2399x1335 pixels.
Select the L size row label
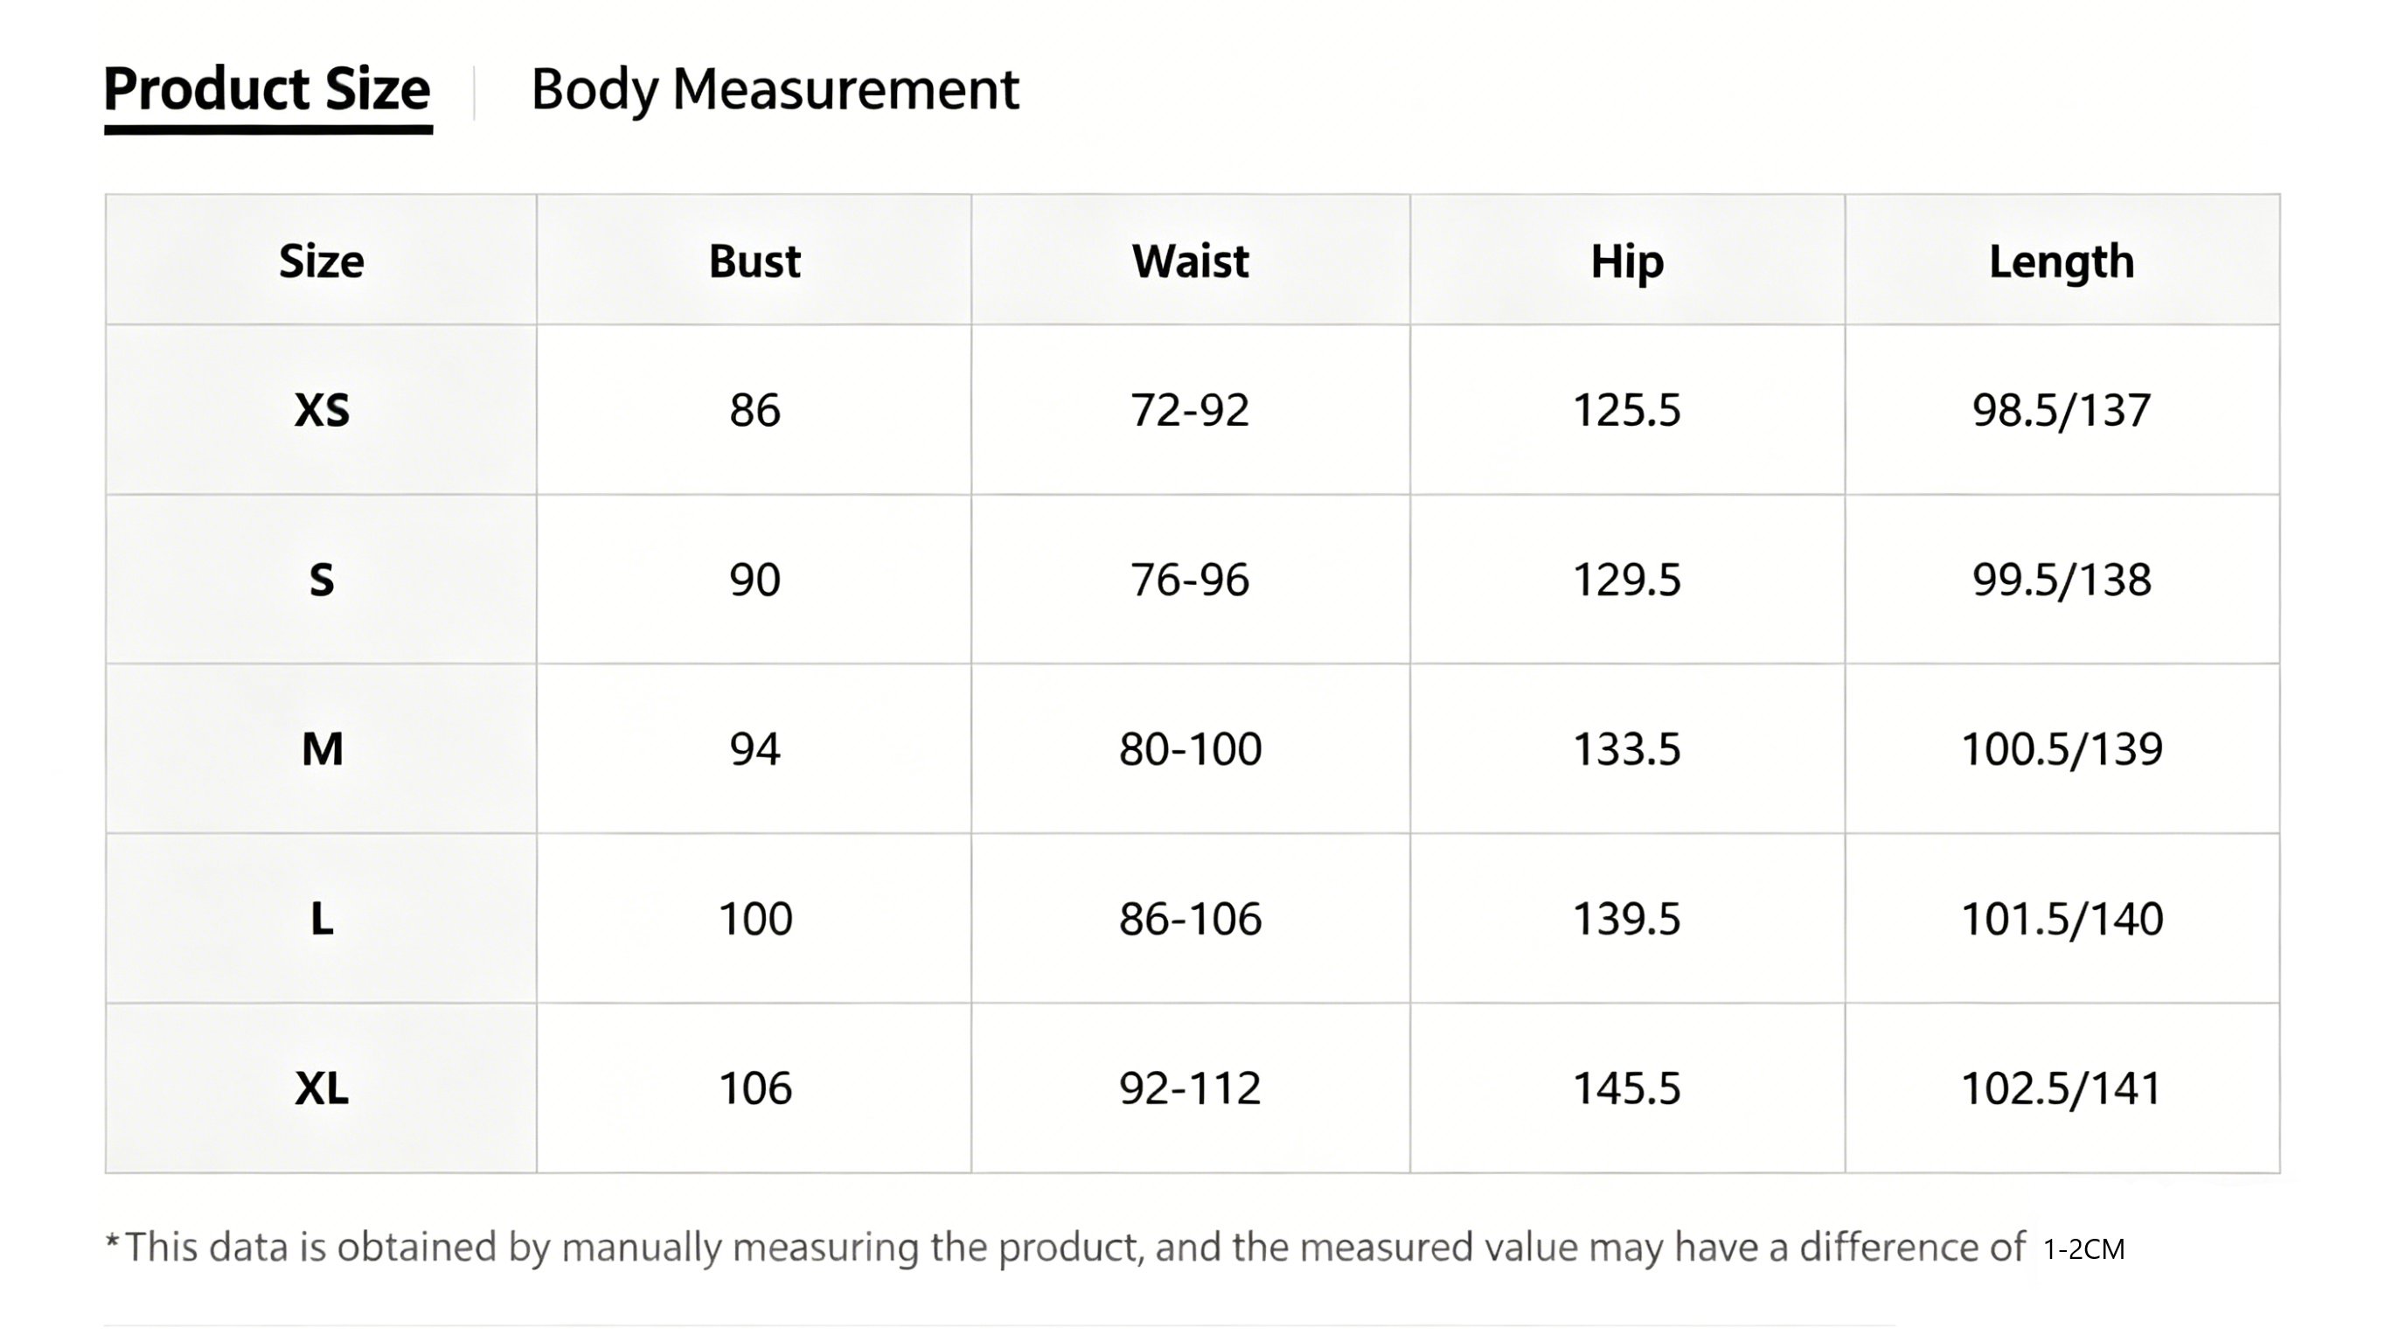322,918
